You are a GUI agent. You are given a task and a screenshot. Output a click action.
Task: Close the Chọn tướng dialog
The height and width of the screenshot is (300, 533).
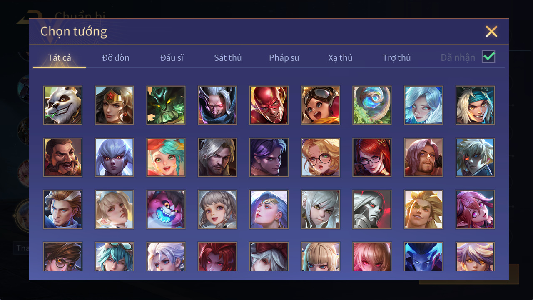(x=491, y=31)
